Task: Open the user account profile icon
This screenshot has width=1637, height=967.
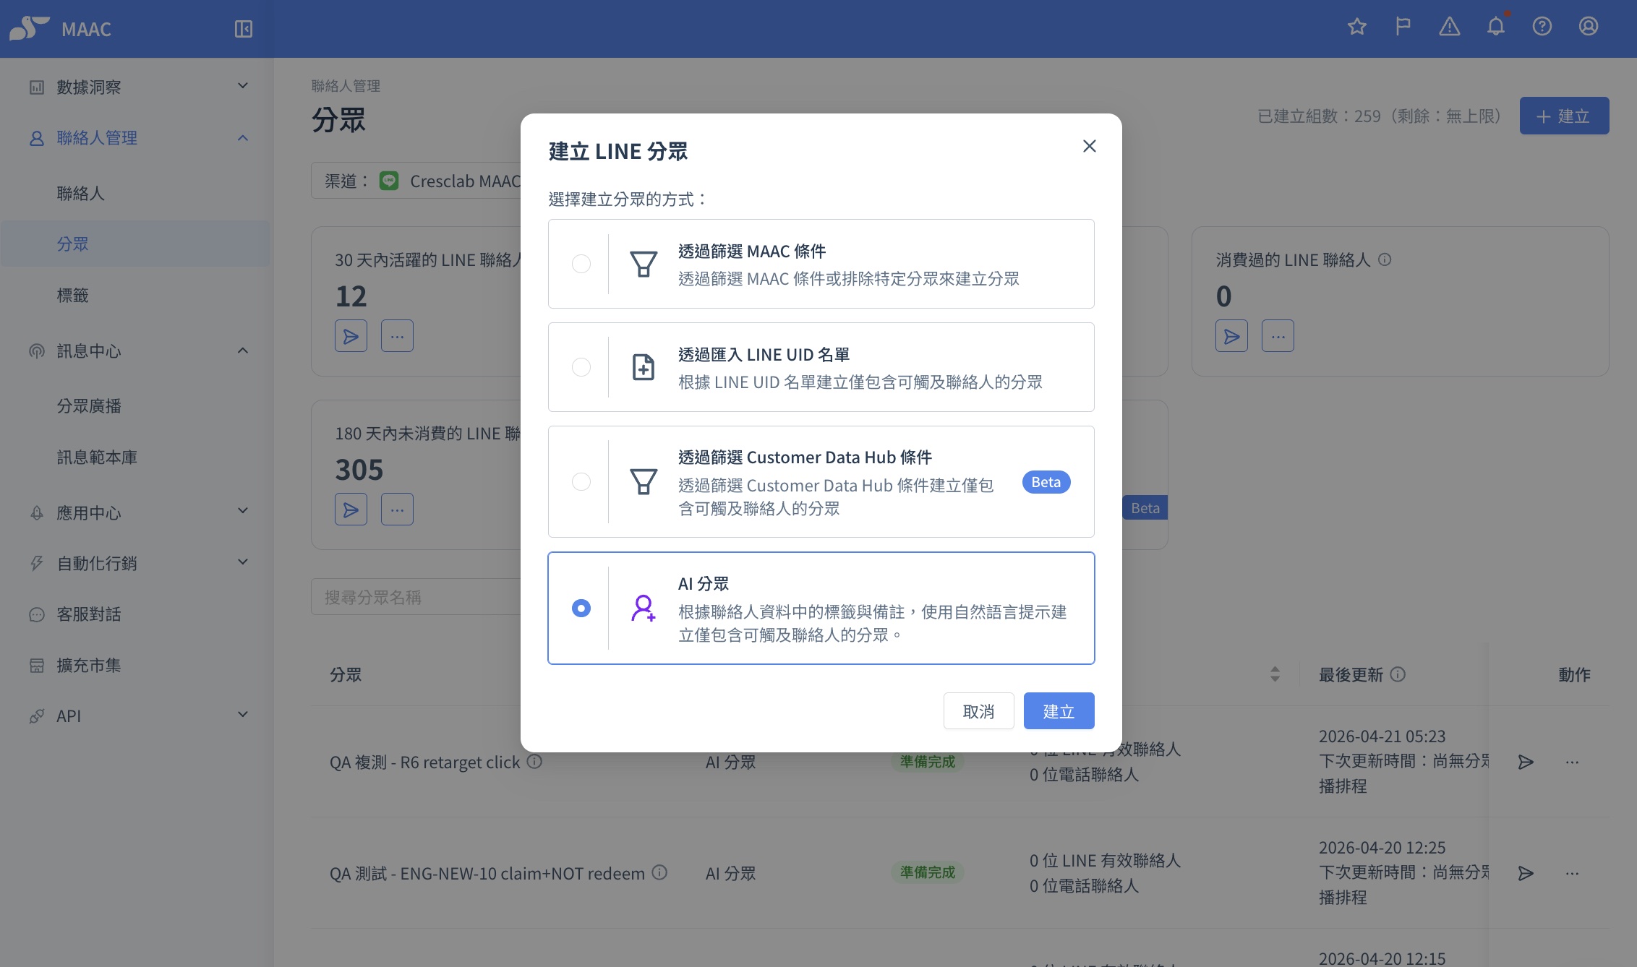Action: click(x=1589, y=27)
